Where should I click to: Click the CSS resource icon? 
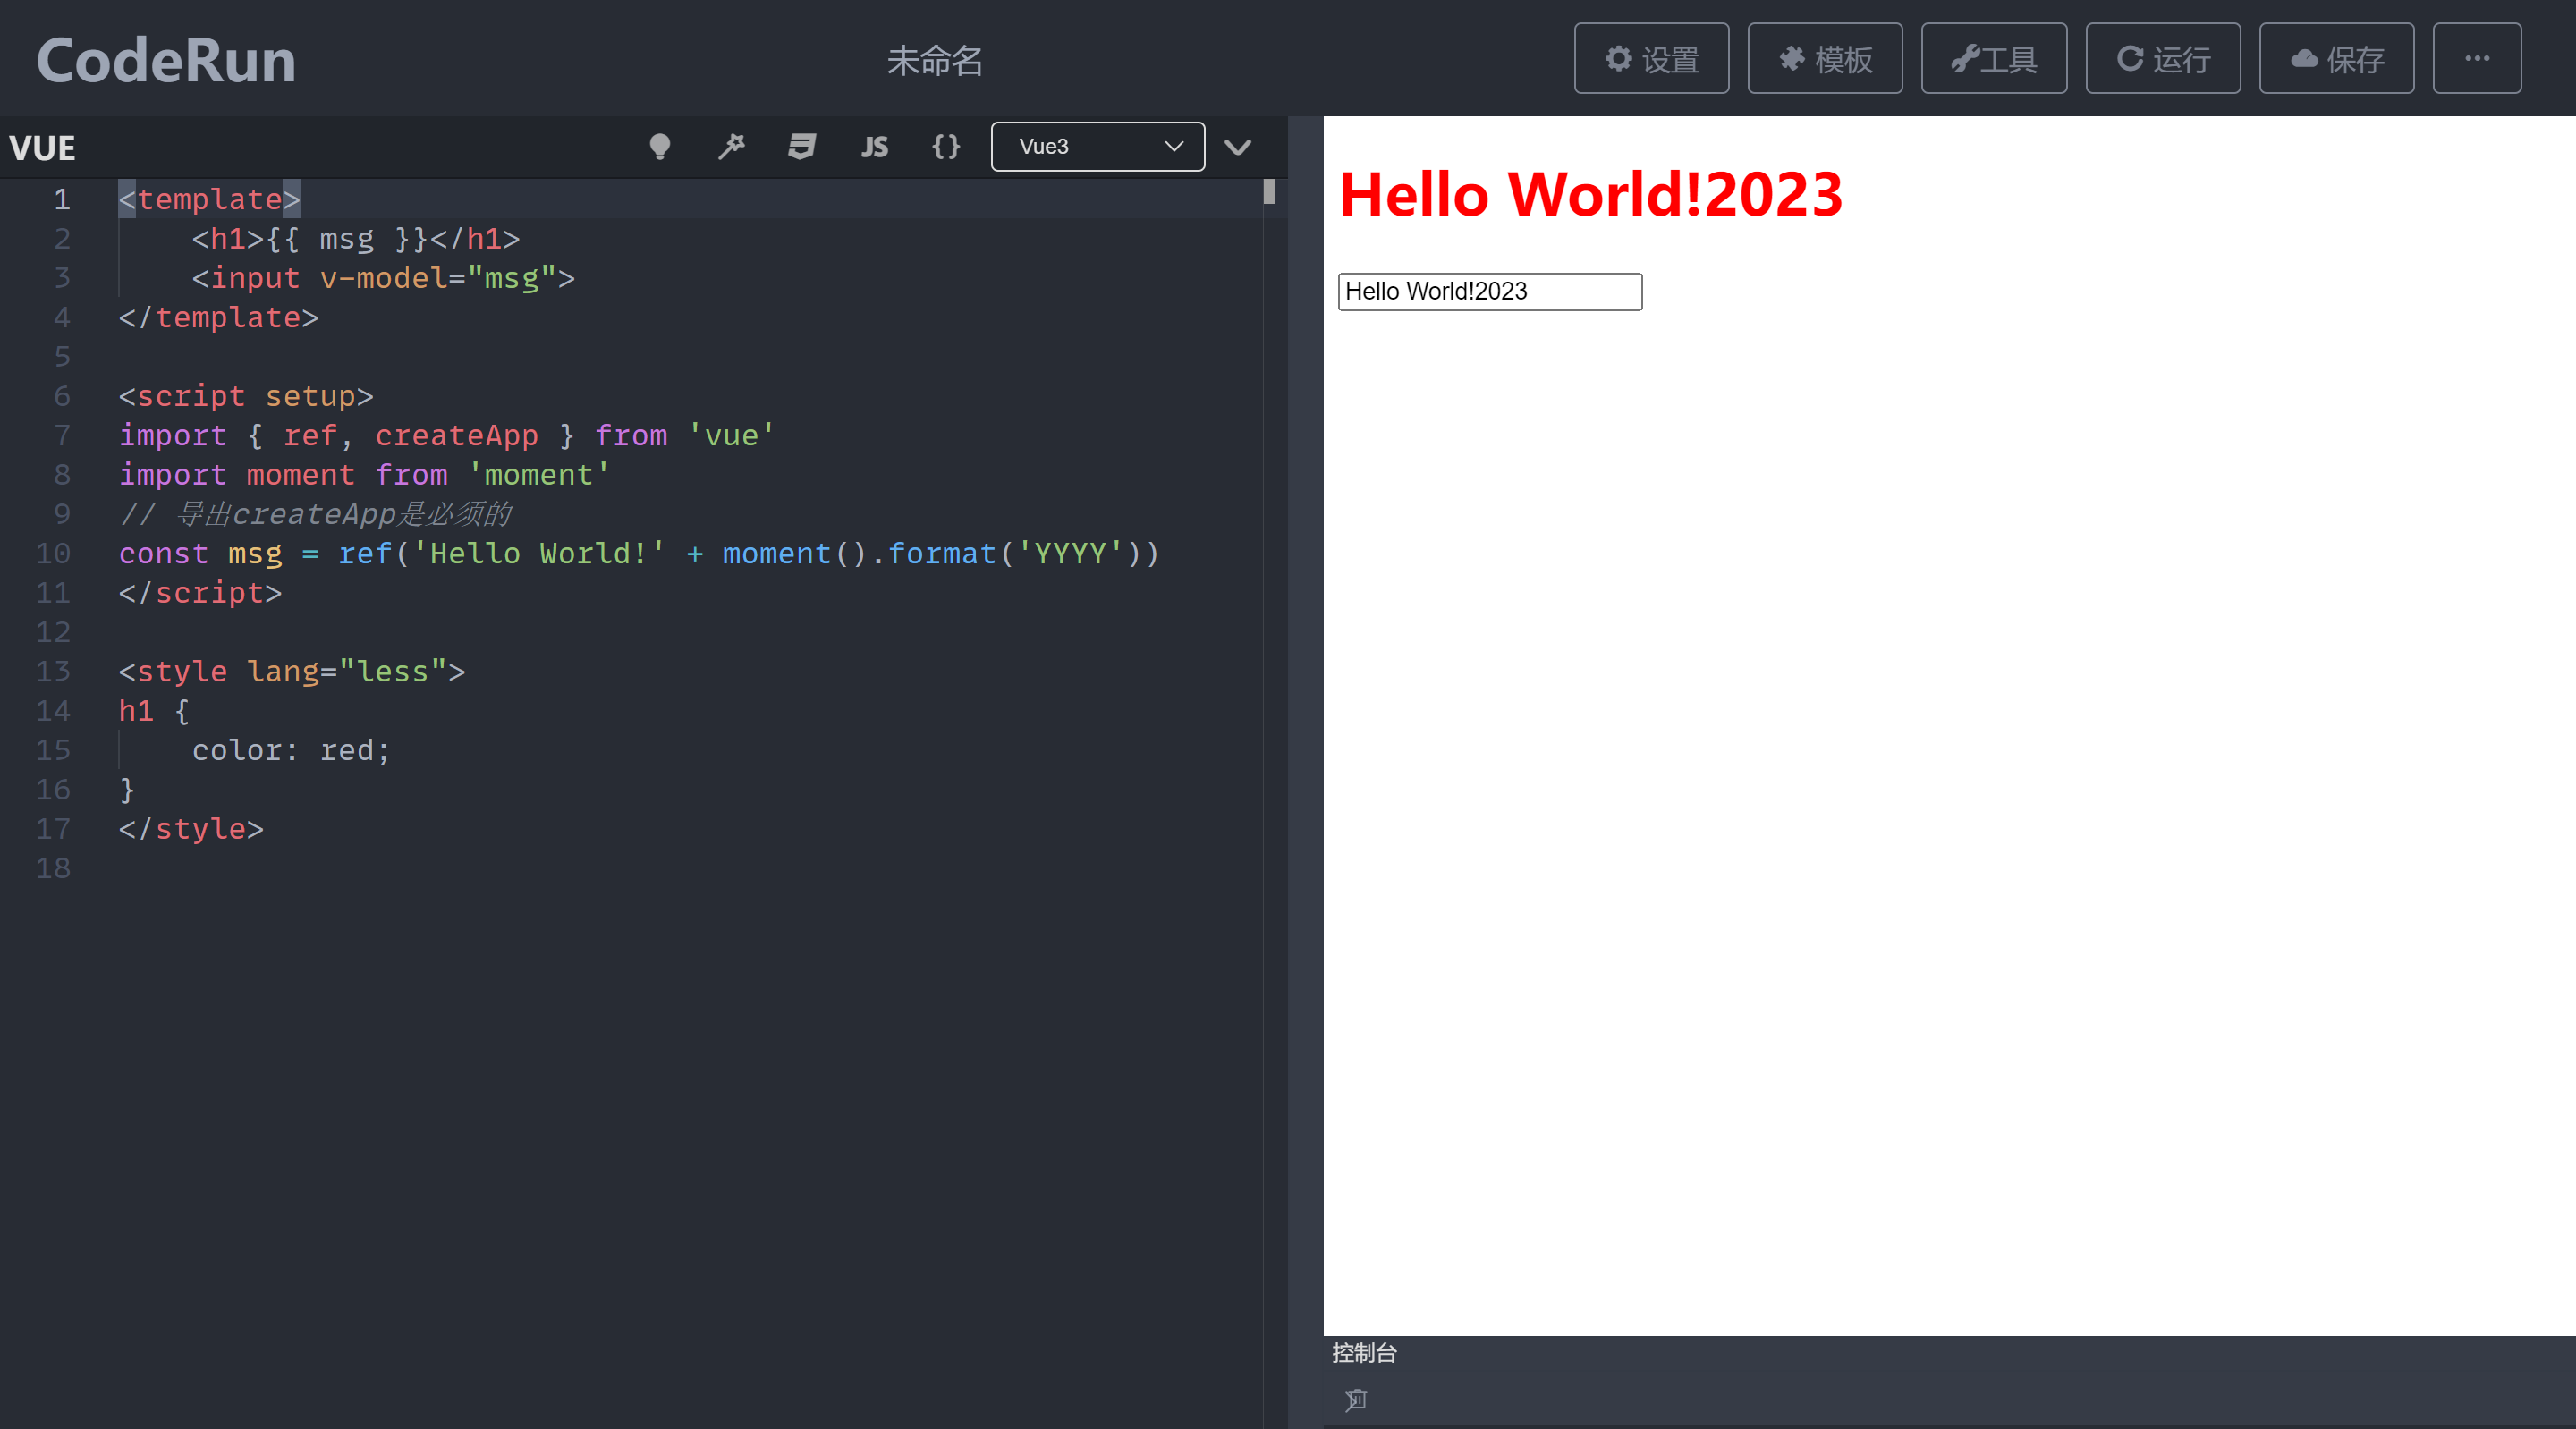[802, 147]
